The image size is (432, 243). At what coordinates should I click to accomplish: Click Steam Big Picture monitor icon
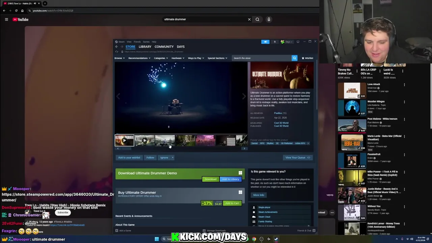pyautogui.click(x=298, y=42)
